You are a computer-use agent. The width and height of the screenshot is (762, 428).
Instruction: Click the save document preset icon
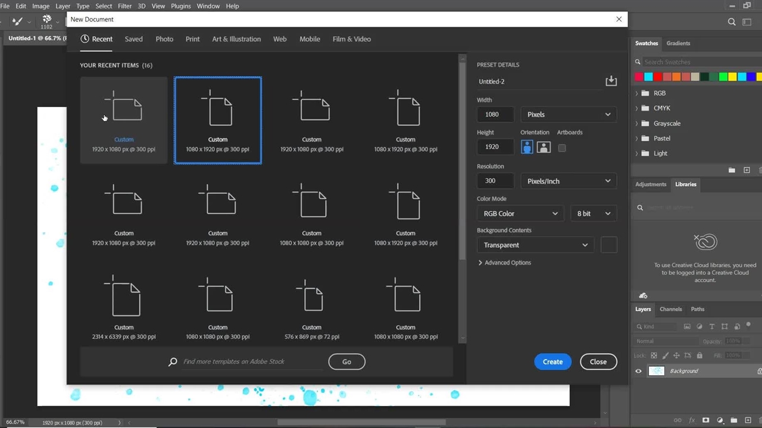pos(611,81)
